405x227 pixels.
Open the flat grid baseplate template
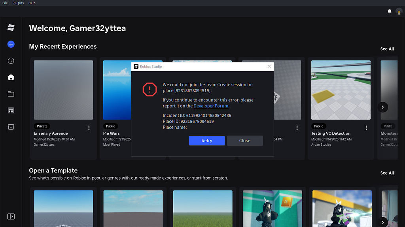point(63,209)
